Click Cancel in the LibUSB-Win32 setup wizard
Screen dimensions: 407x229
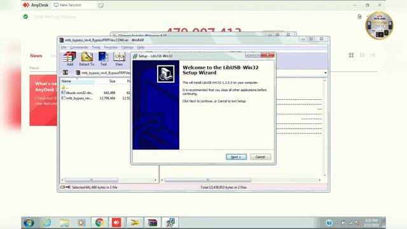click(260, 157)
